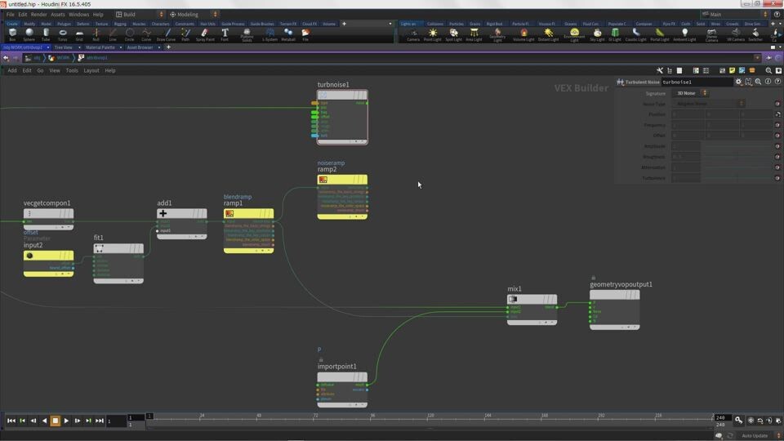784x441 pixels.
Task: Click the Environment Light shelf icon
Action: coord(574,34)
